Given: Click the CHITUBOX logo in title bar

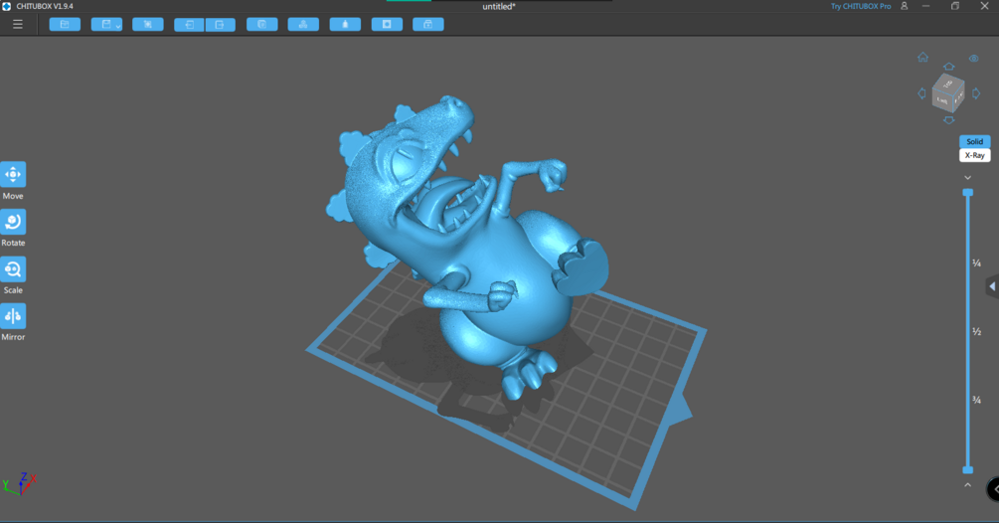Looking at the screenshot, I should [x=6, y=6].
